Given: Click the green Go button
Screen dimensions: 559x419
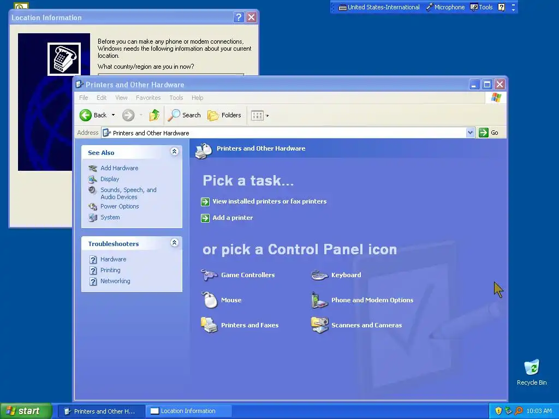Looking at the screenshot, I should [x=489, y=133].
